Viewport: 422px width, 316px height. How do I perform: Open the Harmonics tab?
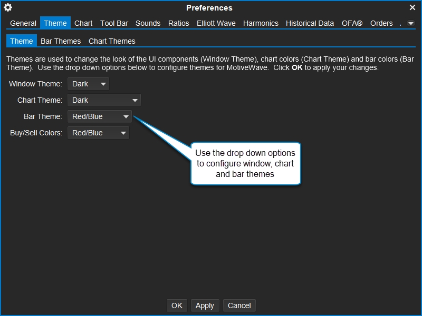point(261,23)
